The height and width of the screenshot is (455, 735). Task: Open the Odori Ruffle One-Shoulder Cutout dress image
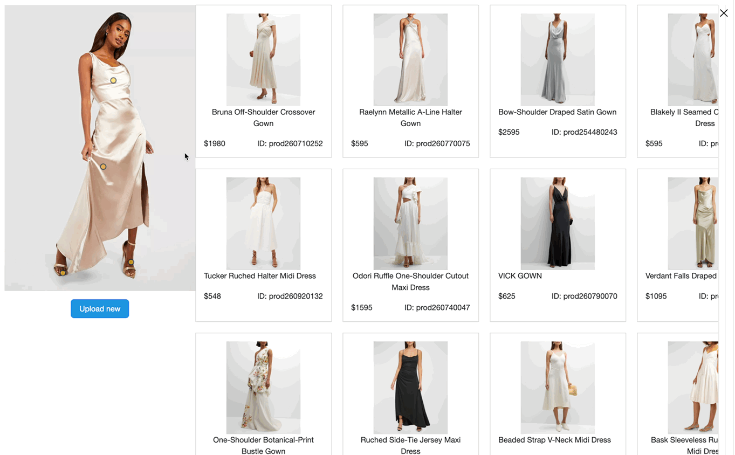410,223
